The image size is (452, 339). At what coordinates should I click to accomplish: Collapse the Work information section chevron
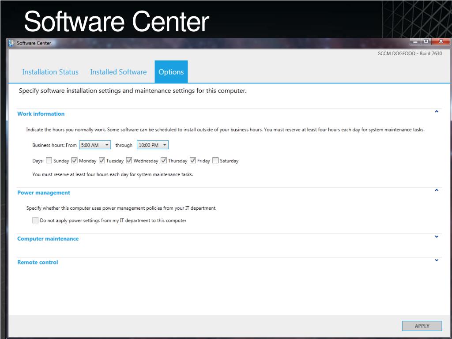[x=437, y=111]
